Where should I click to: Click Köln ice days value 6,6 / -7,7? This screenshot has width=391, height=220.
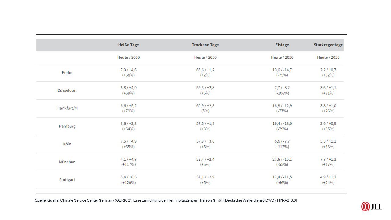[x=282, y=141]
